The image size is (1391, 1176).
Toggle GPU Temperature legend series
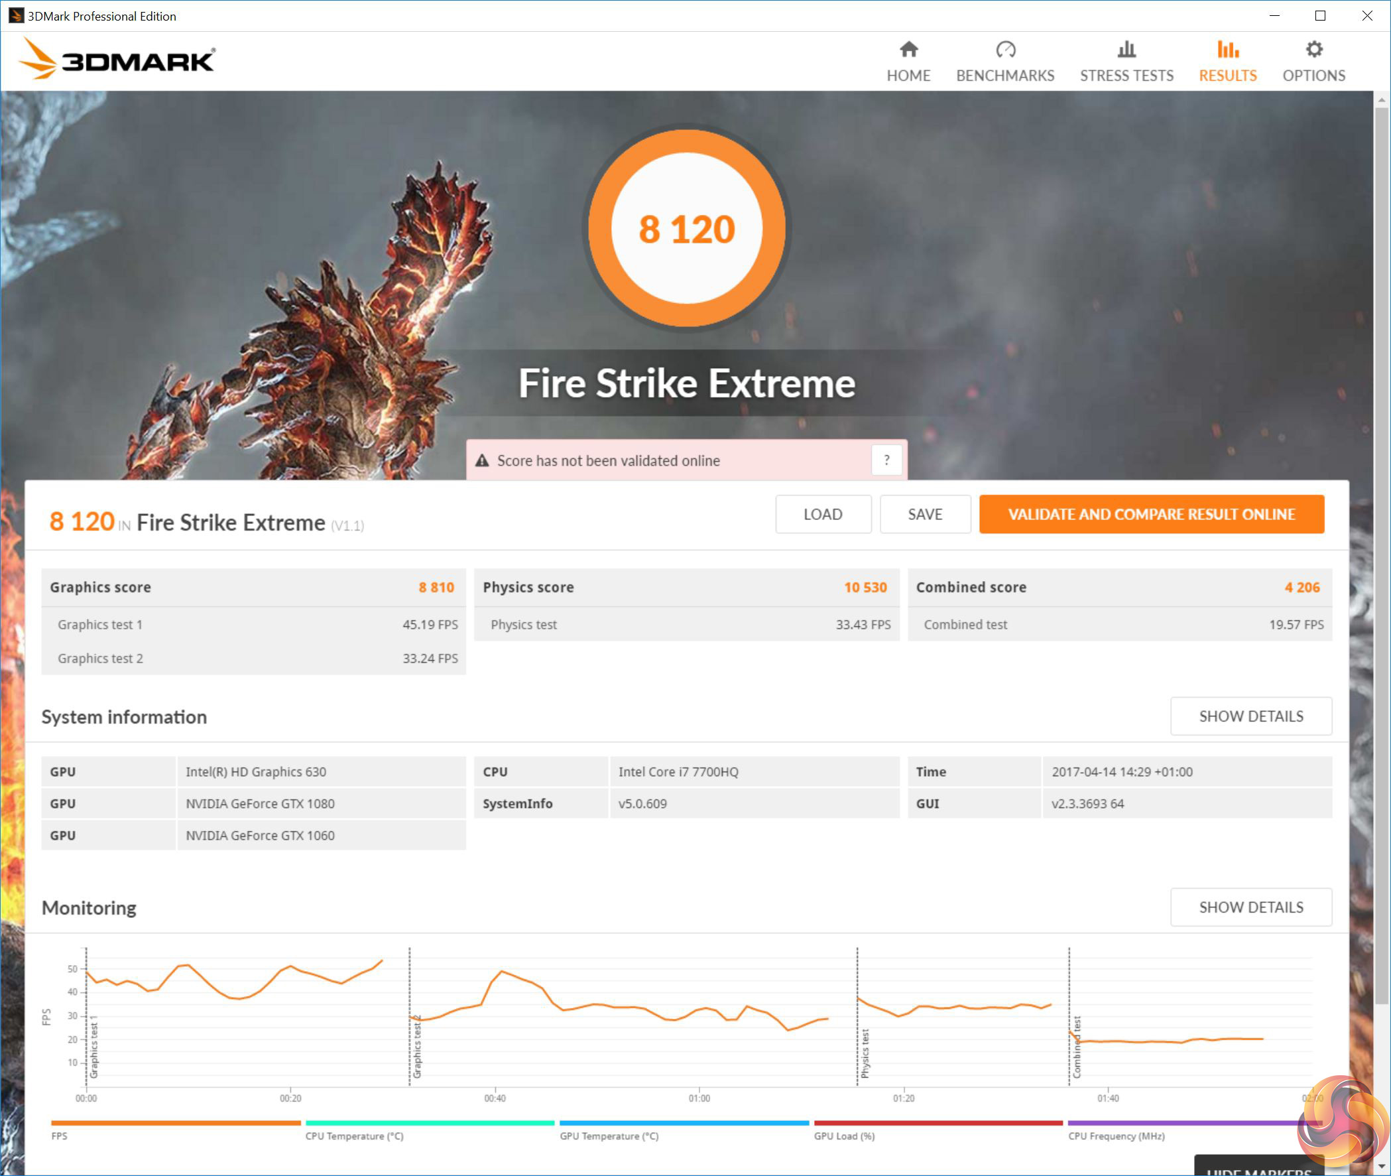pos(609,1136)
